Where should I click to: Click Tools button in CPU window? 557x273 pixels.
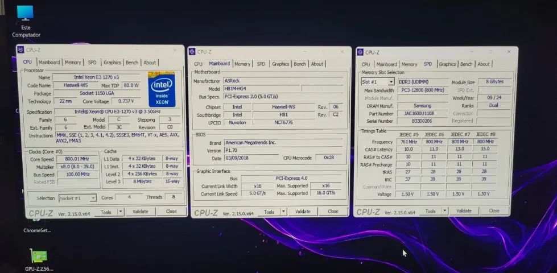pyautogui.click(x=106, y=212)
